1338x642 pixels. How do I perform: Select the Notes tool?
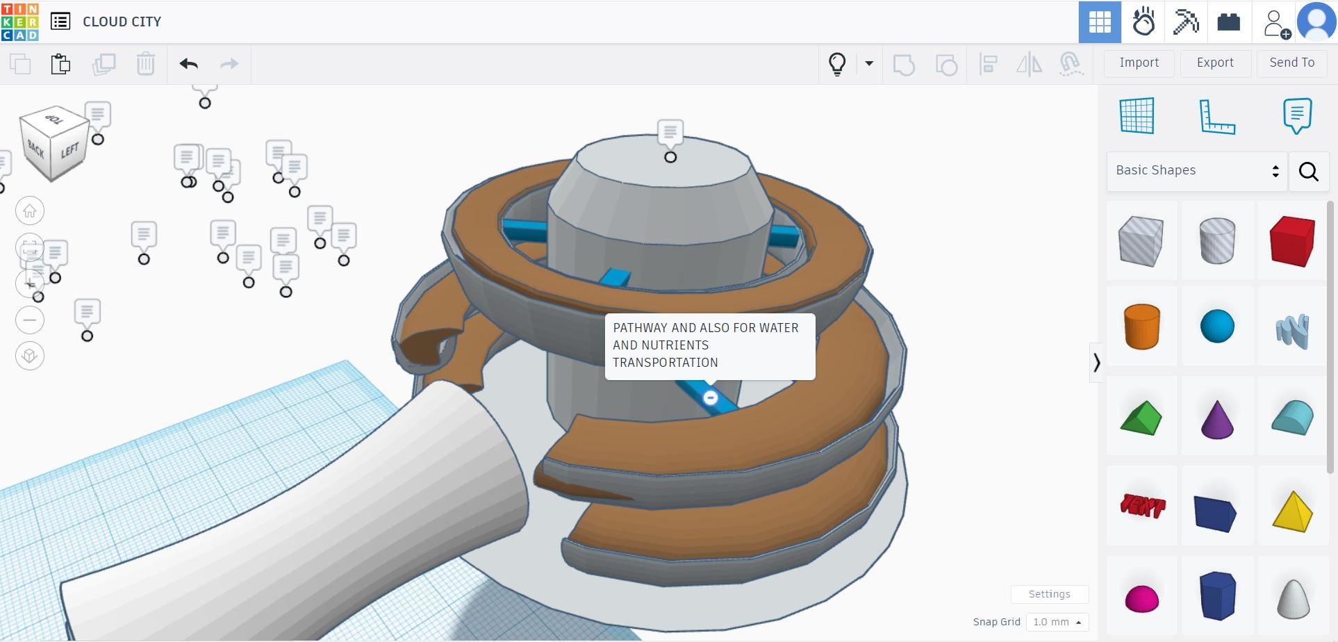tap(1297, 116)
